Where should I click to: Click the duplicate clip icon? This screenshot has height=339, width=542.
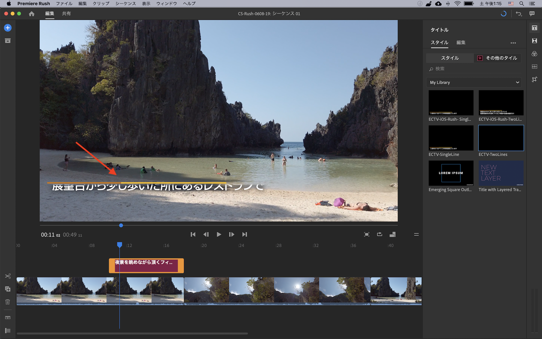(x=8, y=289)
